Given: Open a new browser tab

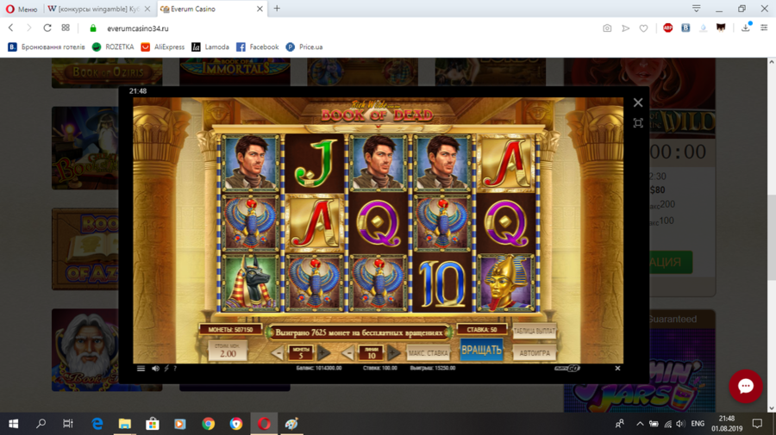Looking at the screenshot, I should point(277,9).
